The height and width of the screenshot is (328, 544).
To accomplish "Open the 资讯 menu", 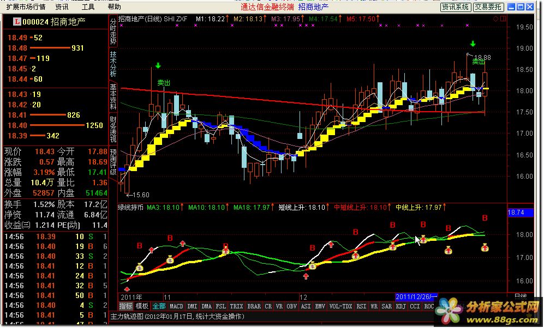I will pos(62,7).
